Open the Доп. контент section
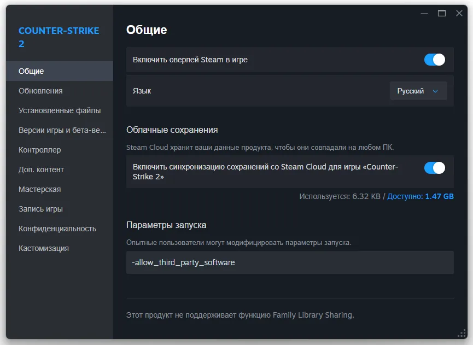Viewport: 473px width, 345px height. pyautogui.click(x=60, y=169)
